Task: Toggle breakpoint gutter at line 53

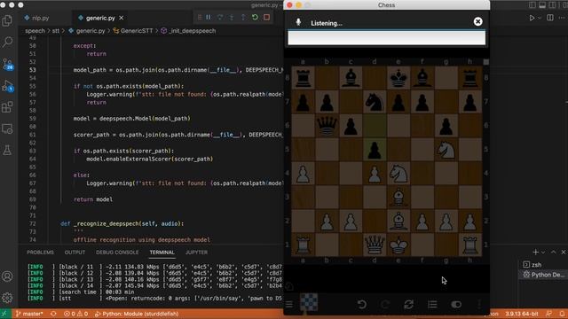Action: pyautogui.click(x=22, y=70)
